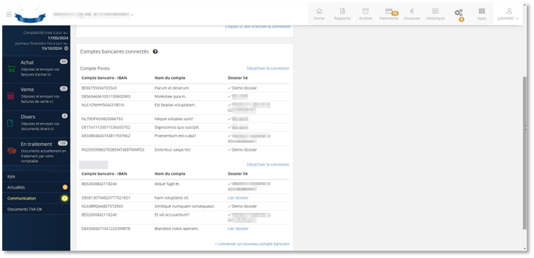Open the Divers upload section
The height and width of the screenshot is (258, 534).
coord(36,124)
